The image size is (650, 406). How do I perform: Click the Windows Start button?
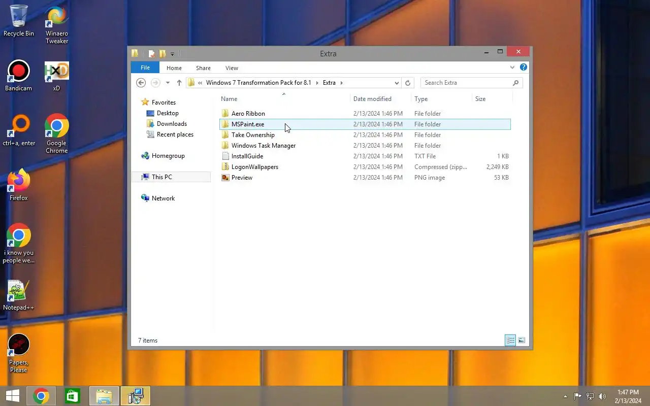13,396
